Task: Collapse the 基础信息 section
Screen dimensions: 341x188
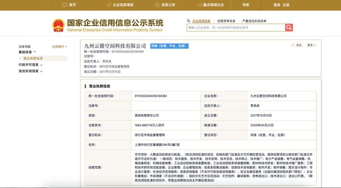Action: pyautogui.click(x=27, y=52)
